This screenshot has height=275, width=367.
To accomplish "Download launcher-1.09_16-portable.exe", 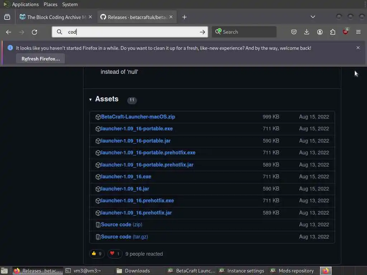I will click(137, 129).
